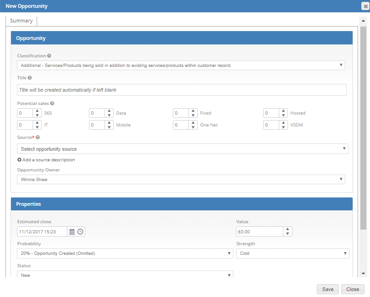Screen dimensions: 370x297
Task: Increase the Data potential sales count
Action: (x=109, y=110)
